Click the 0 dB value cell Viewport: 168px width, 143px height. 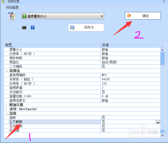pyautogui.click(x=131, y=96)
